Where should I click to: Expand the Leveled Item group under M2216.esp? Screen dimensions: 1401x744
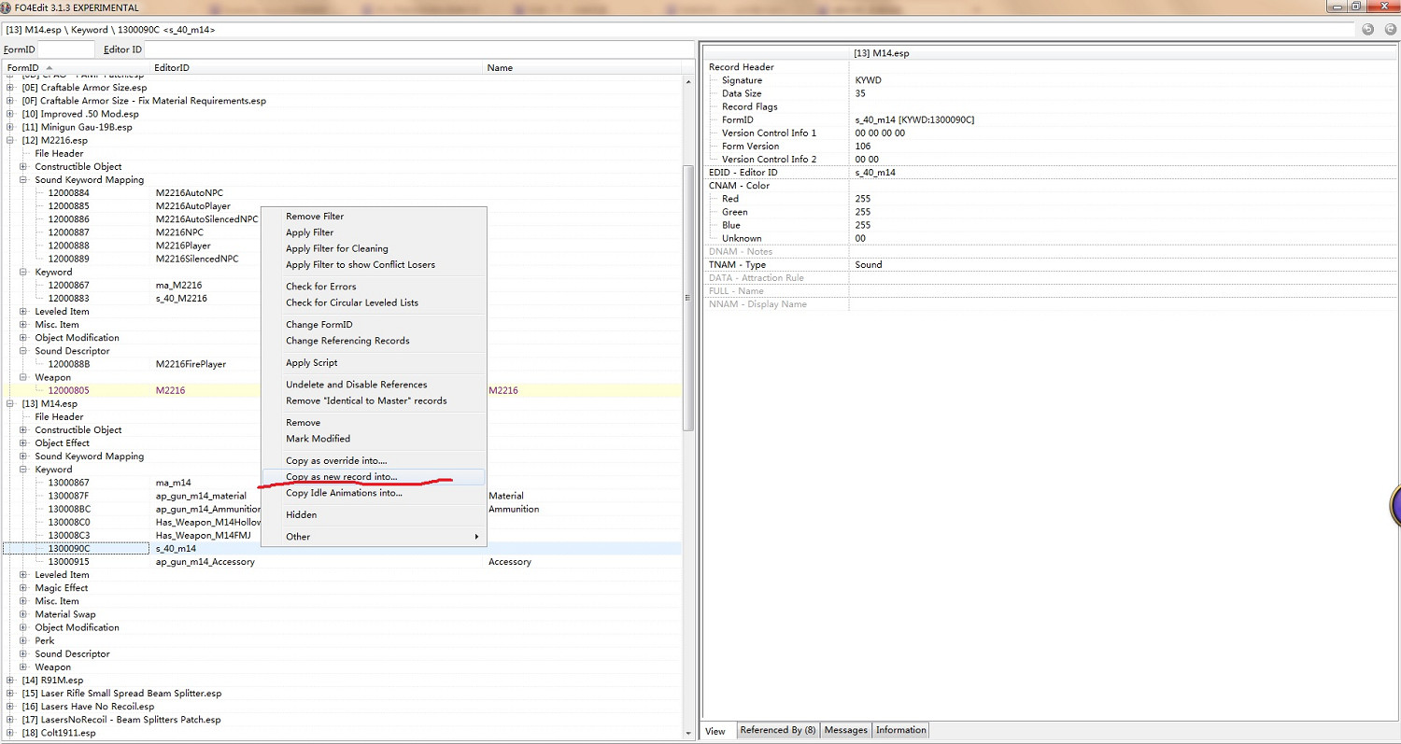coord(23,312)
